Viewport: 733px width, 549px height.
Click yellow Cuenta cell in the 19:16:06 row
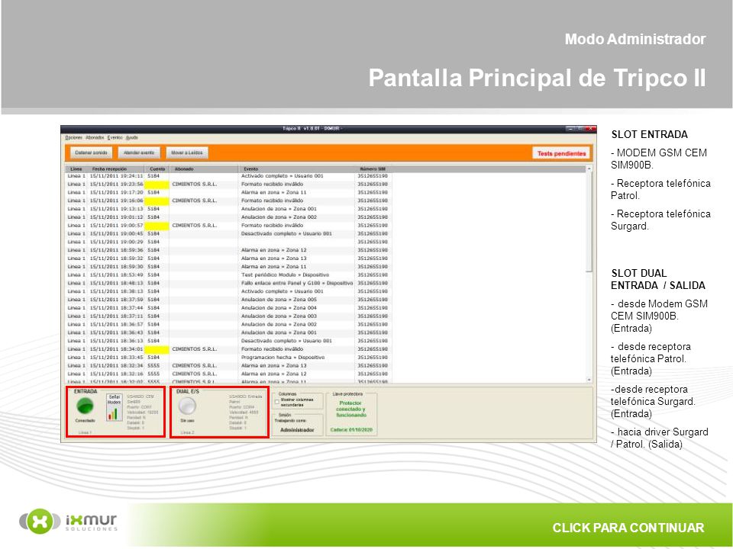pos(157,201)
